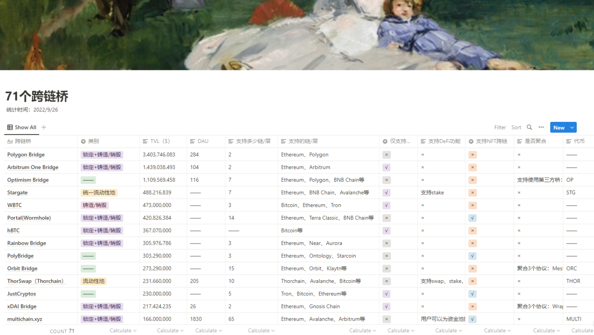Click the 流动性池 tag in ThorSwap row

pyautogui.click(x=93, y=281)
